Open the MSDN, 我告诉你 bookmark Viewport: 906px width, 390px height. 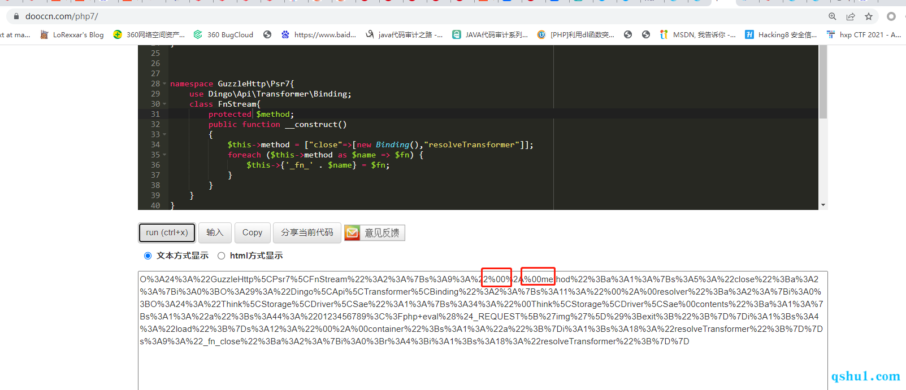tap(697, 34)
